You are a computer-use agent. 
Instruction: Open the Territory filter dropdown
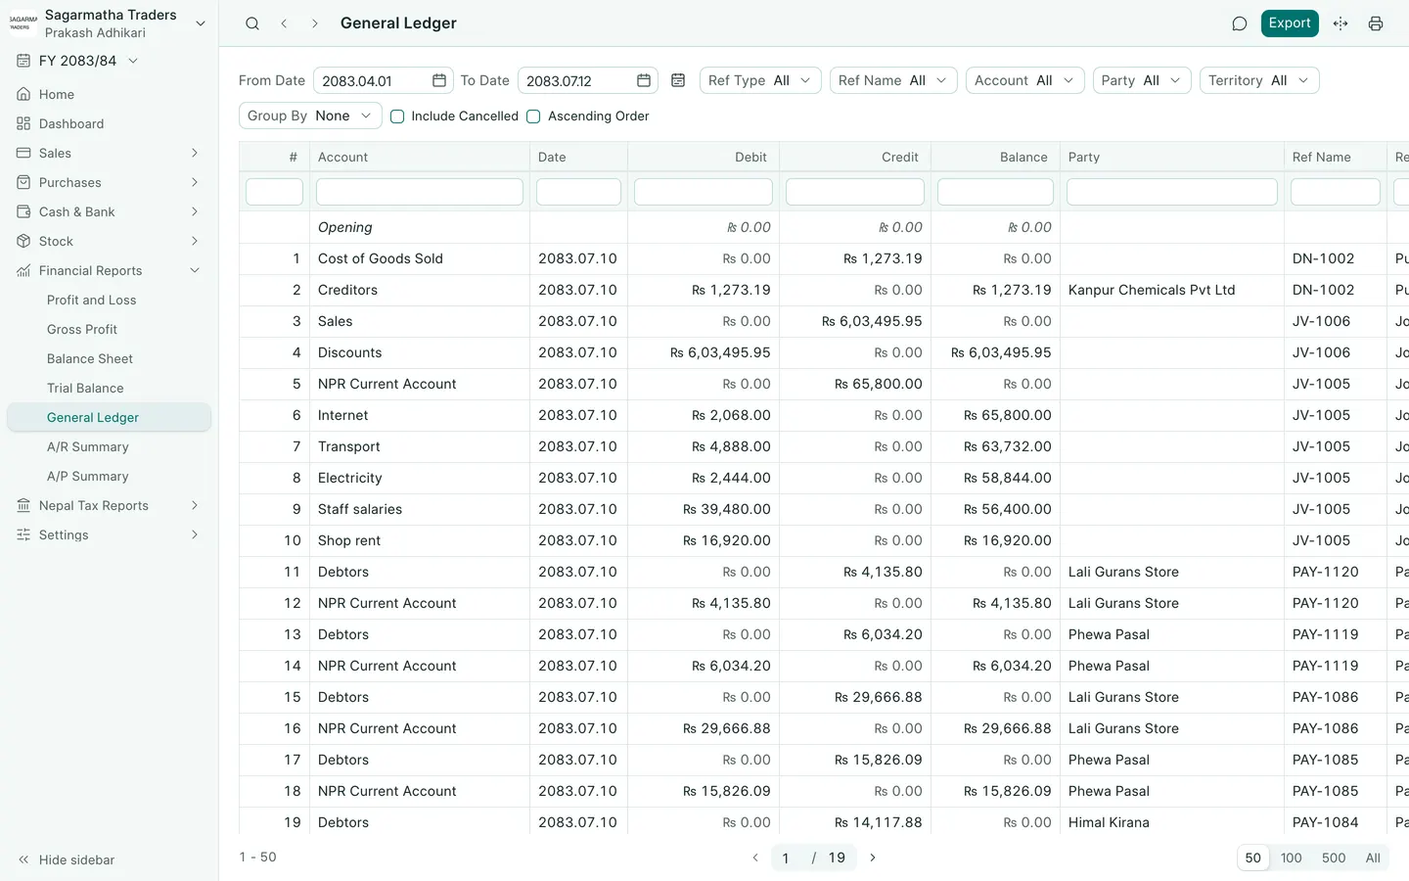[x=1259, y=80]
